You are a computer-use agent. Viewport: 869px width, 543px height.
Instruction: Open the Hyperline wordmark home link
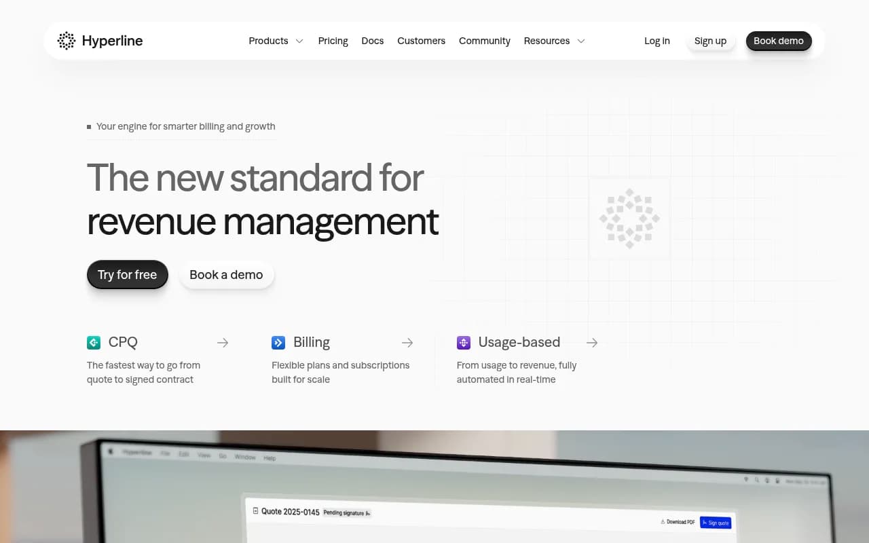[x=112, y=41]
